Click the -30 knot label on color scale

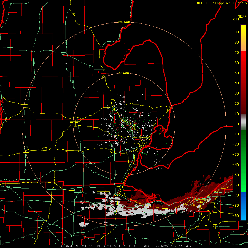pyautogui.click(x=236, y=155)
